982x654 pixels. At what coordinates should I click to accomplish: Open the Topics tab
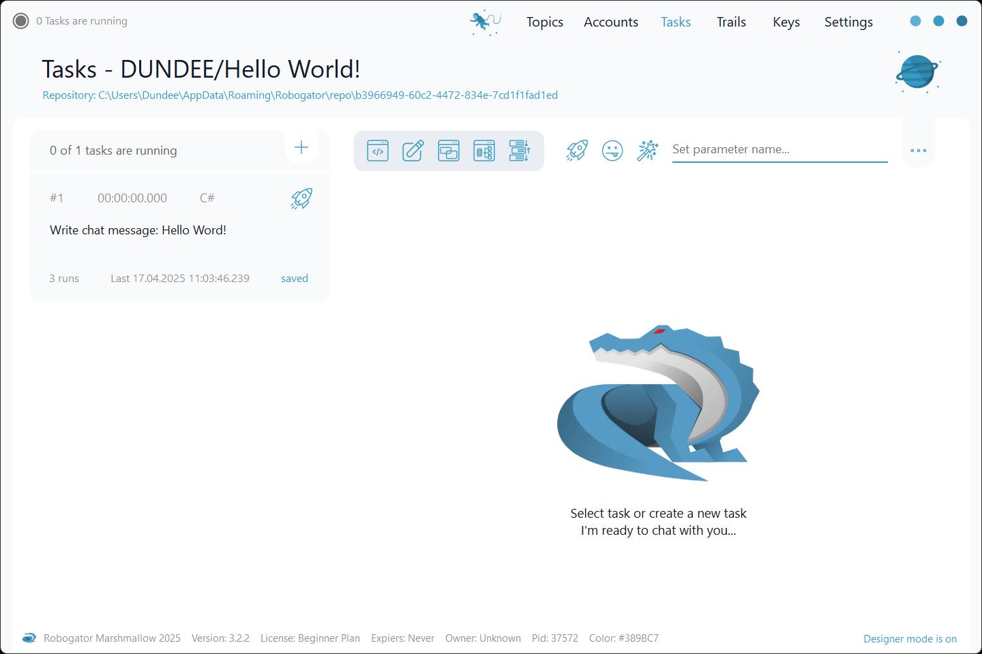(x=545, y=22)
